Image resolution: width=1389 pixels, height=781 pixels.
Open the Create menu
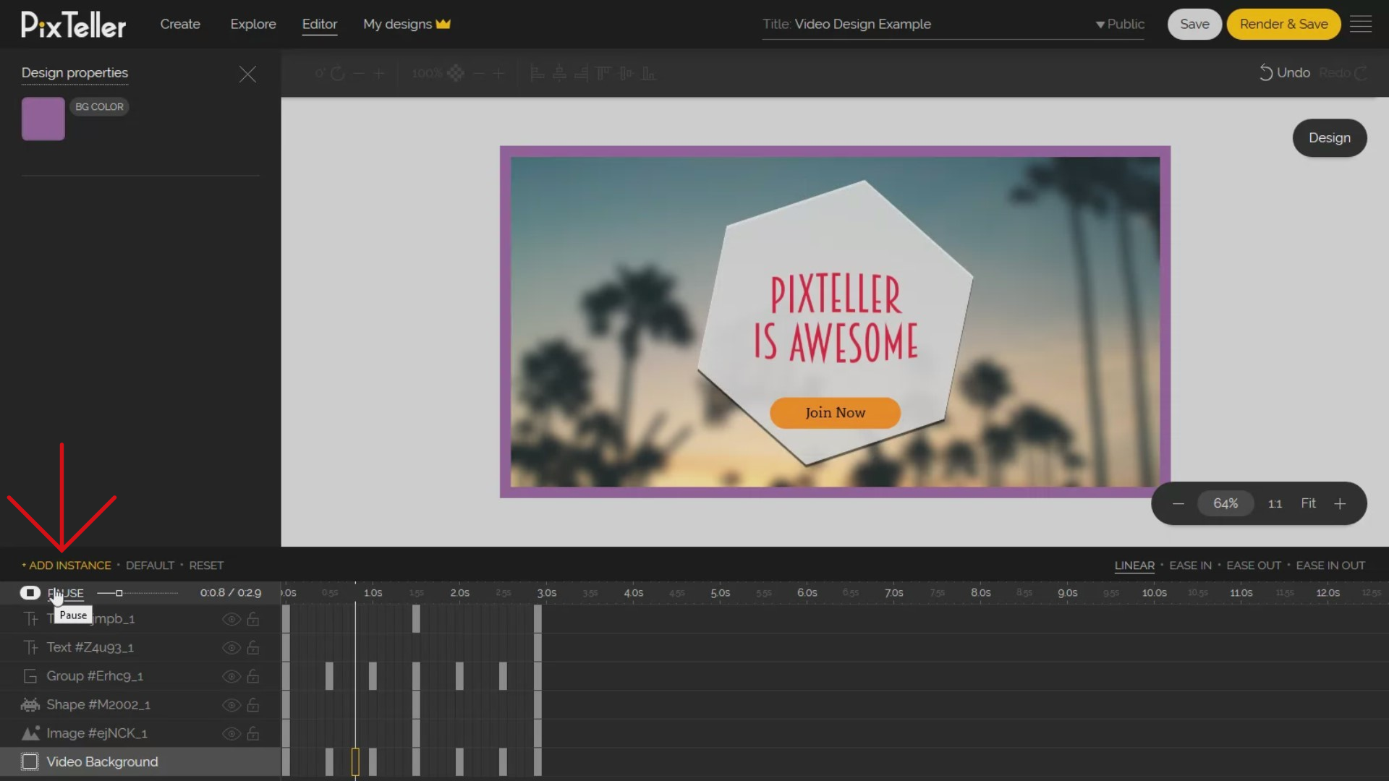coord(180,24)
